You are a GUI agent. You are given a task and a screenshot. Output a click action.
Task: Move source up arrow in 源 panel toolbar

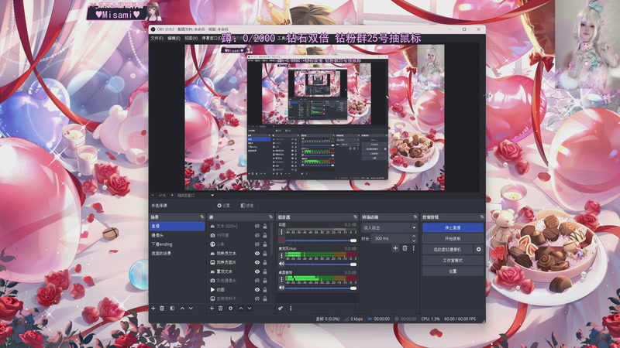[x=241, y=308]
